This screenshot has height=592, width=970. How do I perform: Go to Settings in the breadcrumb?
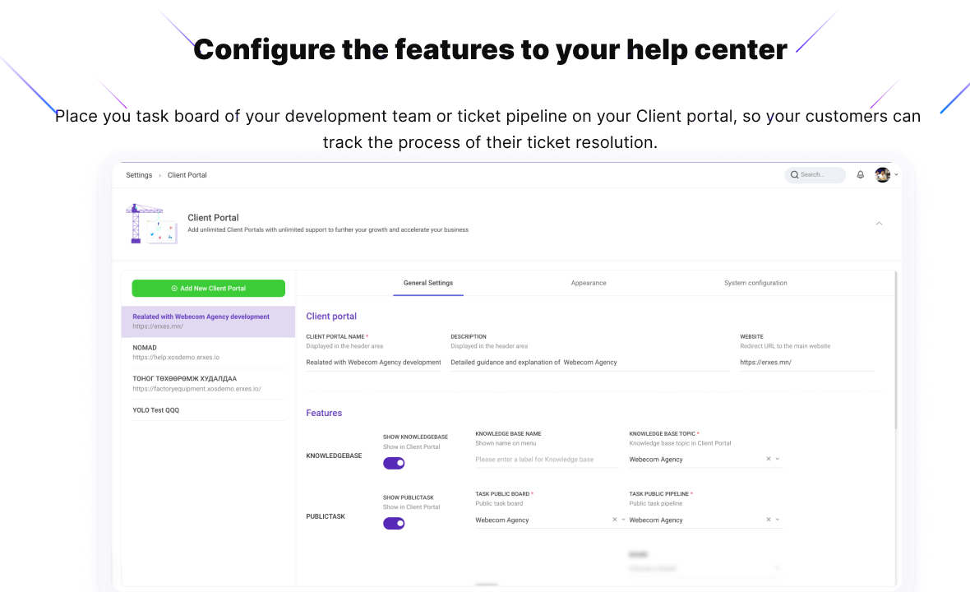tap(139, 175)
